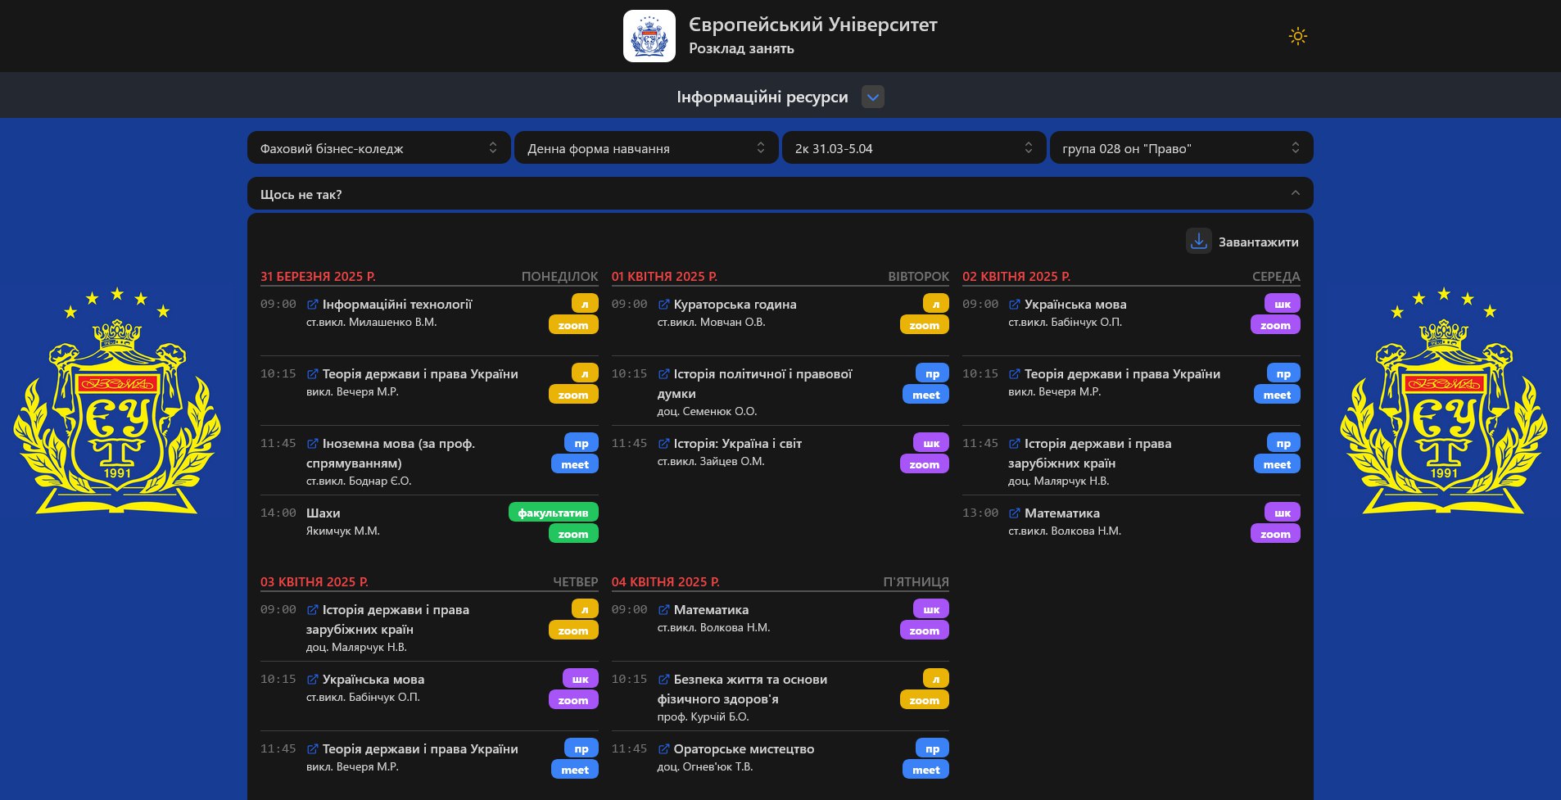Click the download icon next to Завантажити
Screen dimensions: 1561x800
tap(1198, 242)
